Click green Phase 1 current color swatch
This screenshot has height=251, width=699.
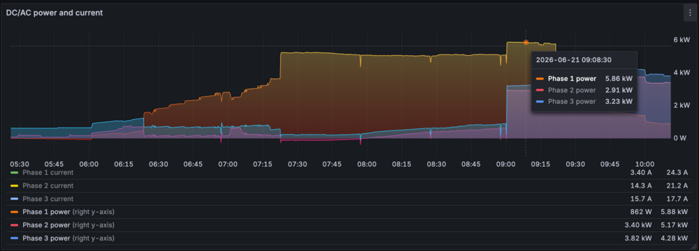[14, 172]
